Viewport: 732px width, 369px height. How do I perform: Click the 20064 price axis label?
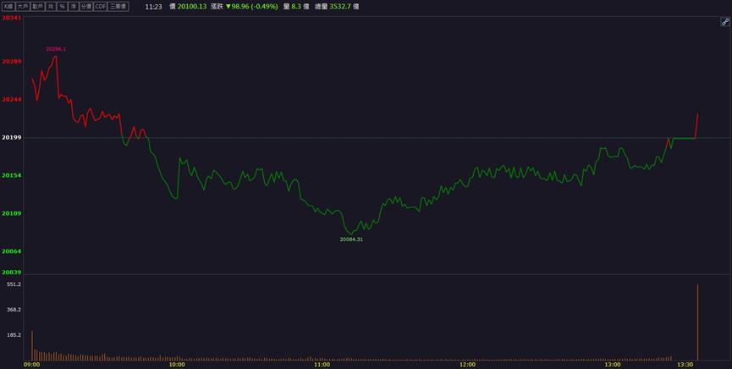tap(10, 251)
